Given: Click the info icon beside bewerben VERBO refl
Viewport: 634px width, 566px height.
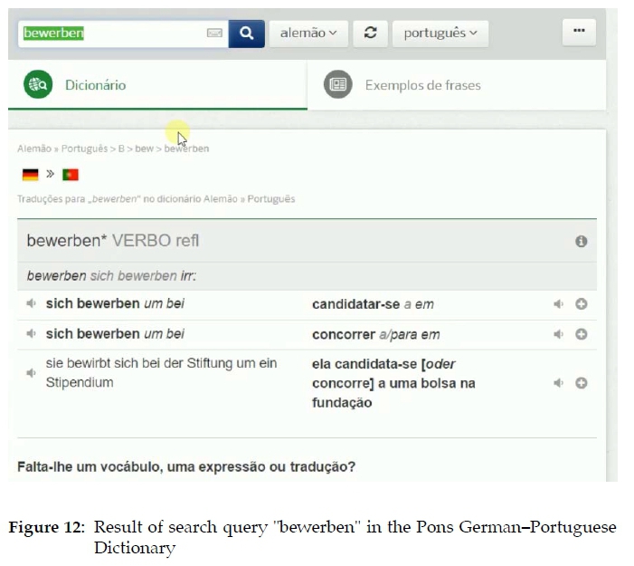Looking at the screenshot, I should 582,242.
